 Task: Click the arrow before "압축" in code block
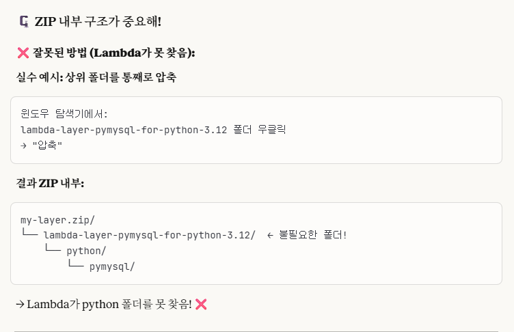click(x=24, y=145)
